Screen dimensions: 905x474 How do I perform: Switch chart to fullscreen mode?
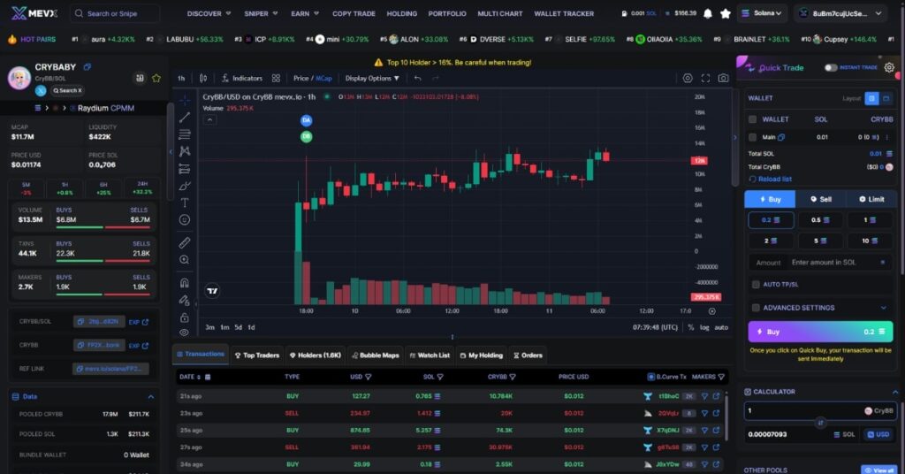pos(705,78)
